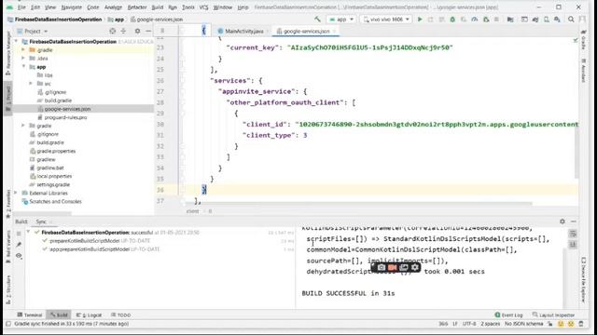Click the UTF-8 encoding status item

click(x=469, y=324)
